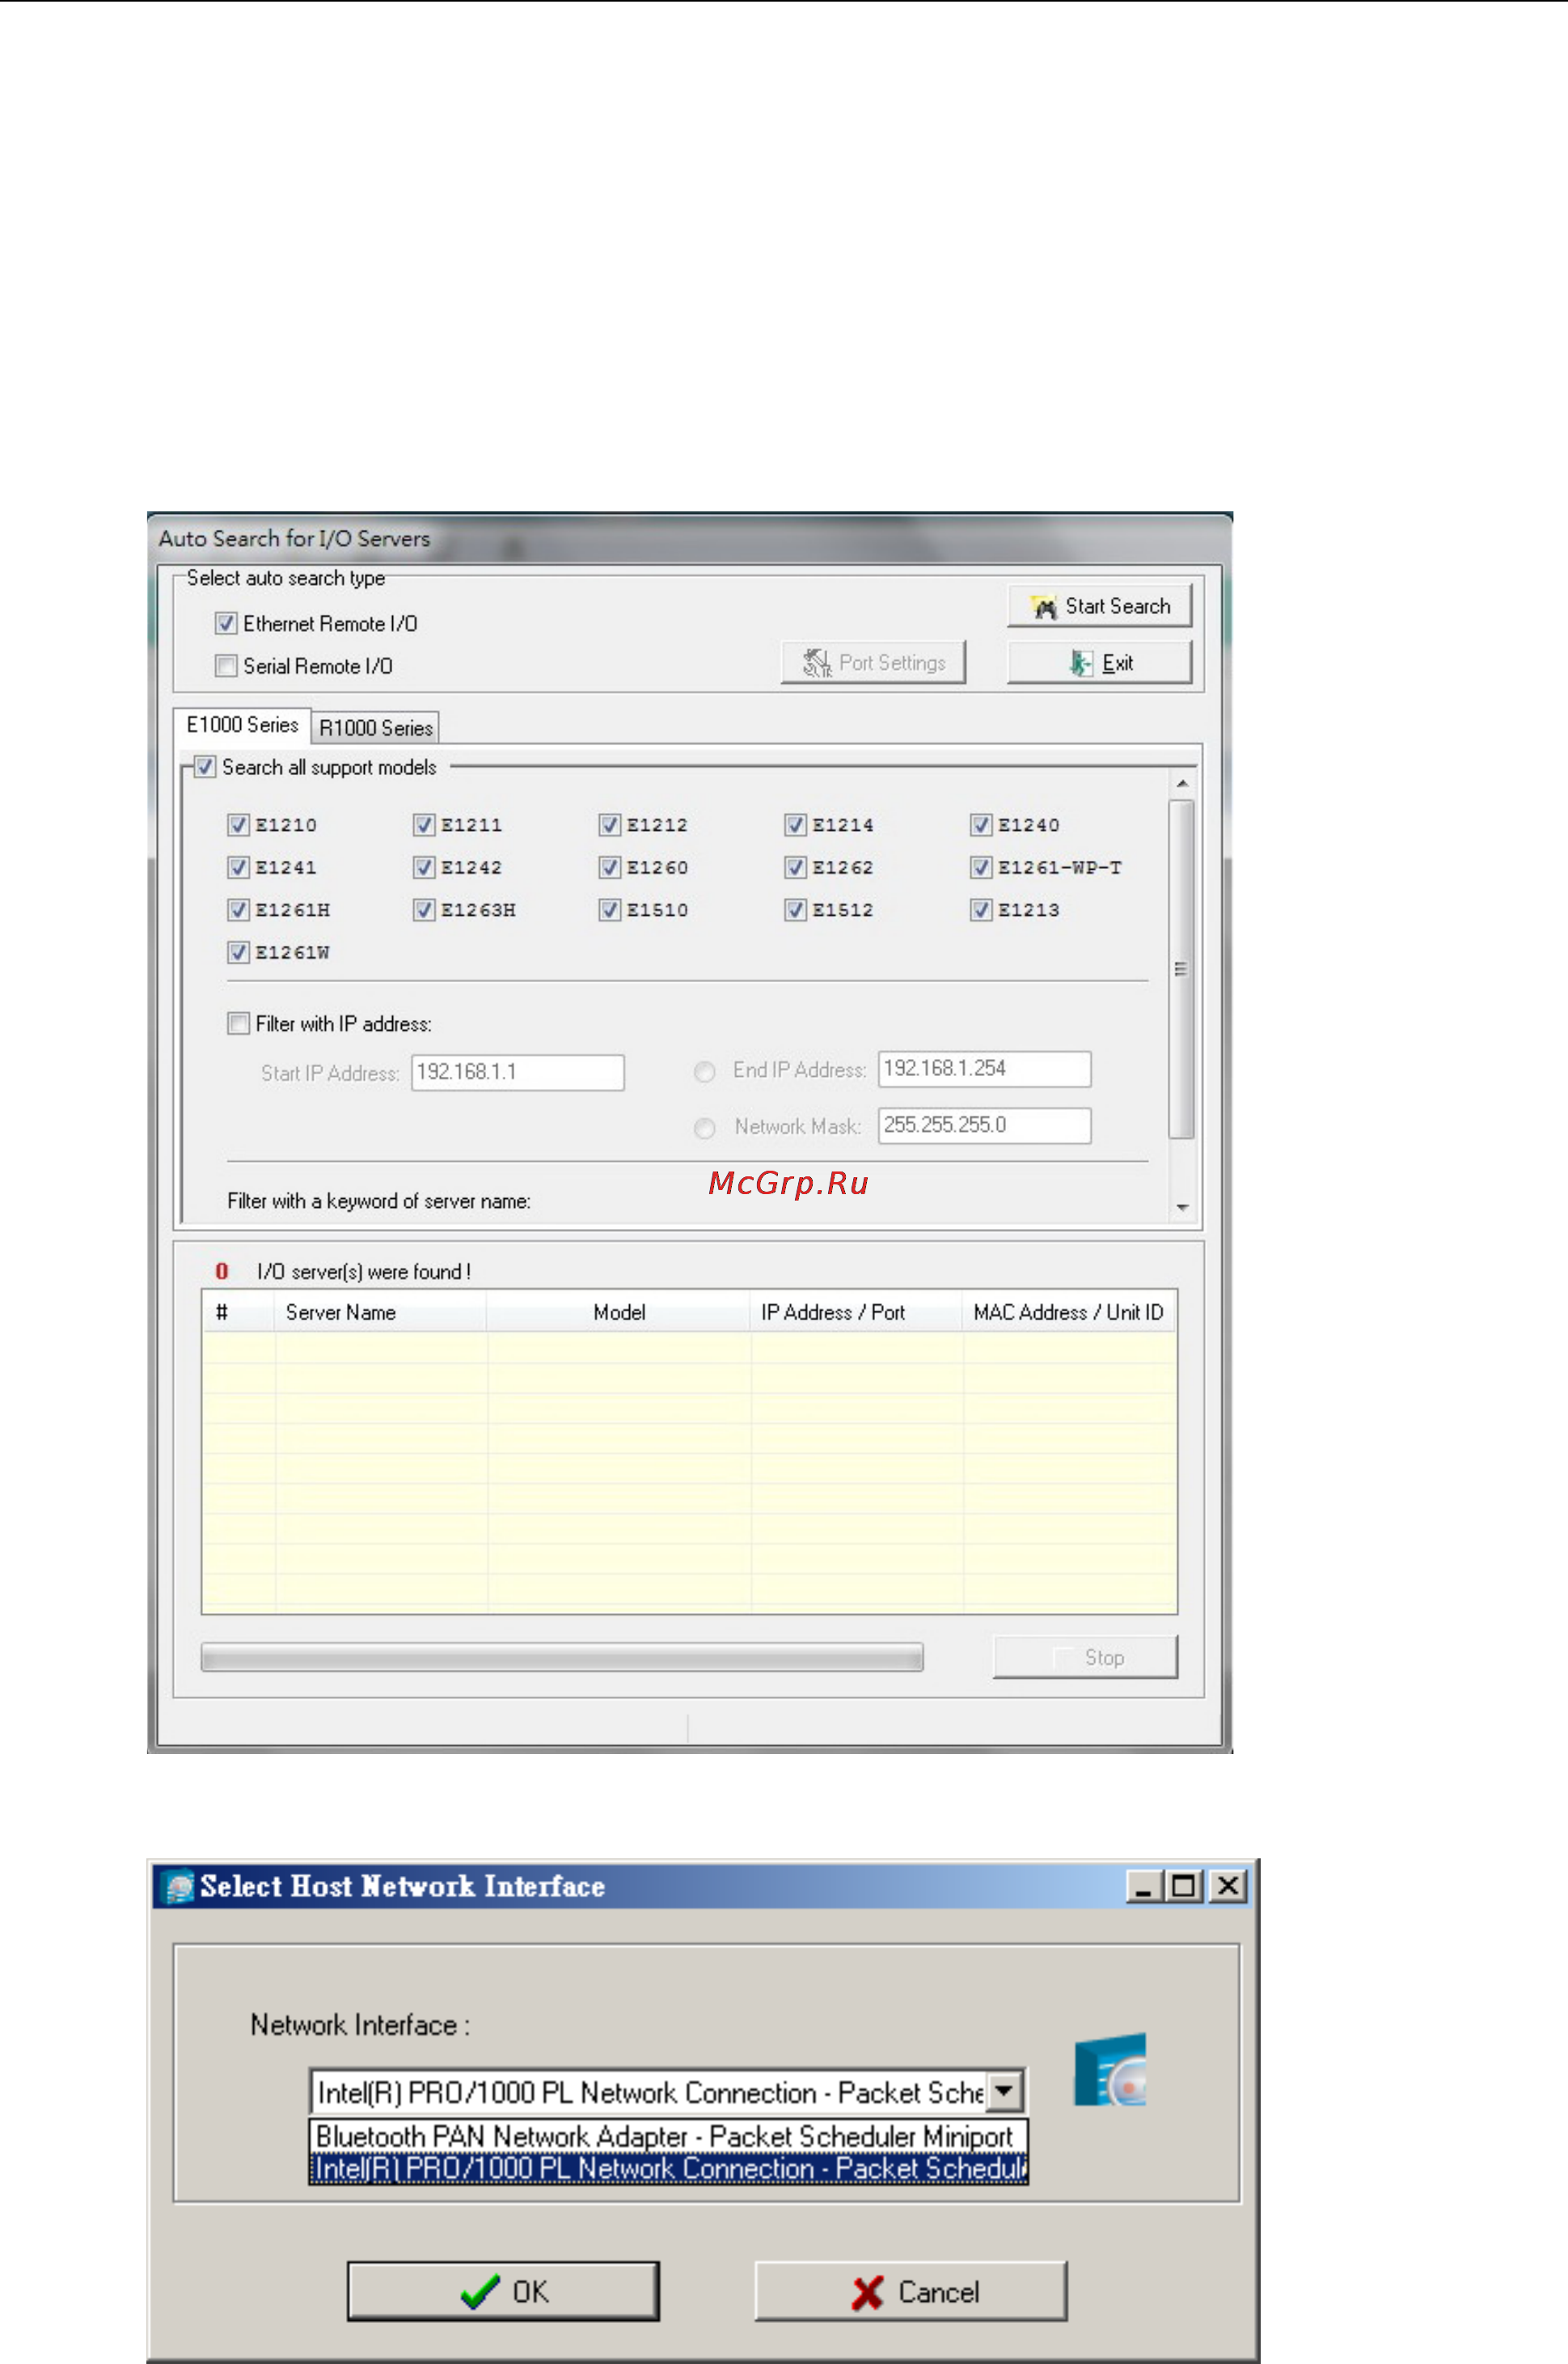This screenshot has width=1568, height=2364.
Task: Uncheck the E1260 model checkbox
Action: (610, 867)
